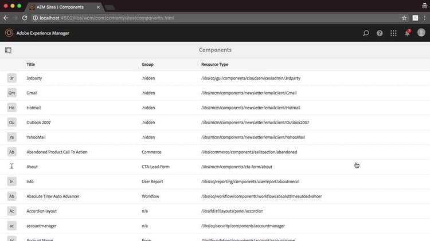This screenshot has width=430, height=241.
Task: Toggle the side rail panel icon
Action: [x=8, y=50]
